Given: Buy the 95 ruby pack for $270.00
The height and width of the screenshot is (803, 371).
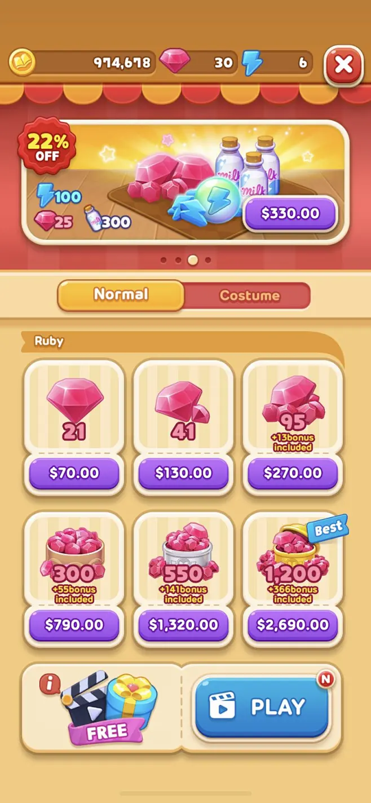Looking at the screenshot, I should (293, 473).
